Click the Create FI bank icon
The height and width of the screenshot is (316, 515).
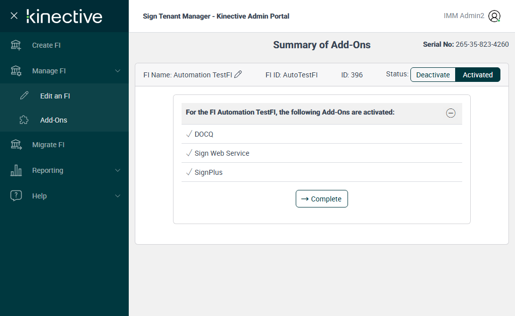(16, 45)
